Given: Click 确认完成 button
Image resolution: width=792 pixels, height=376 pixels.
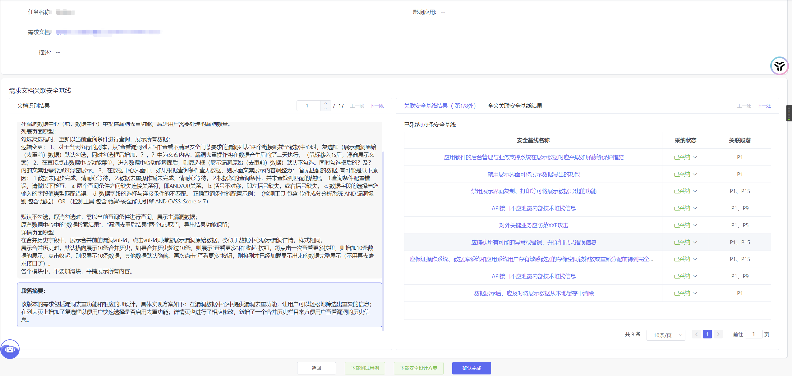Looking at the screenshot, I should point(472,368).
